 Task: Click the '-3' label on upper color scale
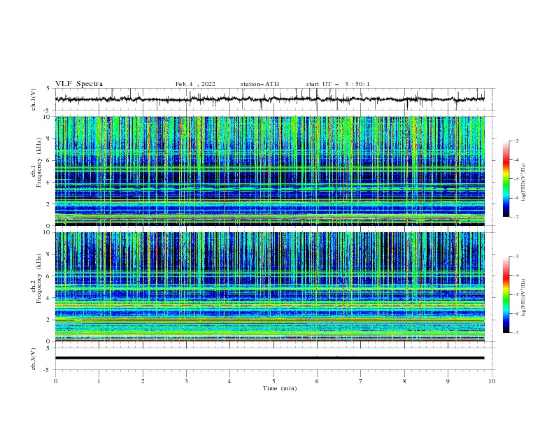(x=516, y=141)
